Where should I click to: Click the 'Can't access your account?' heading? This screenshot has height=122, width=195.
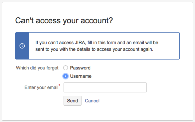[64, 21]
